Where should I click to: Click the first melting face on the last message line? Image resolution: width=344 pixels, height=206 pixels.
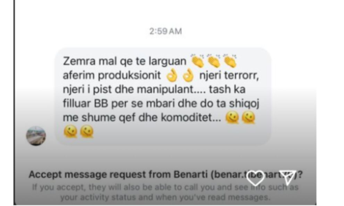pos(70,132)
